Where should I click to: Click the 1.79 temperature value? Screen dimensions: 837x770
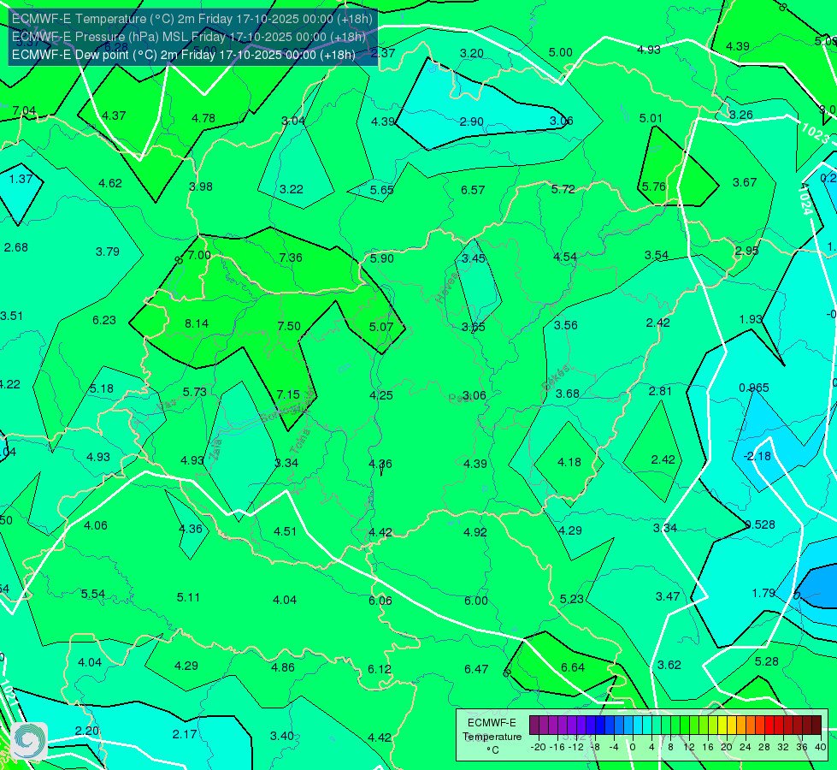[763, 593]
